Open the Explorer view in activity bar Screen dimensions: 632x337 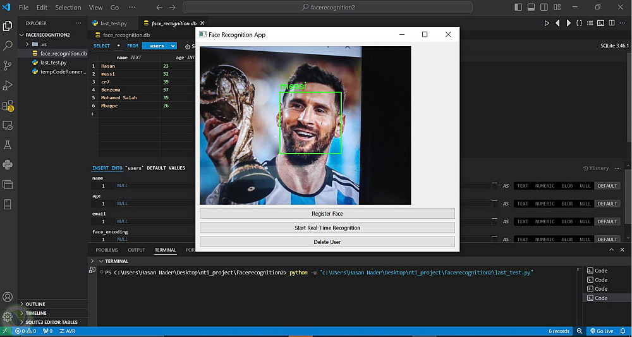pyautogui.click(x=8, y=26)
